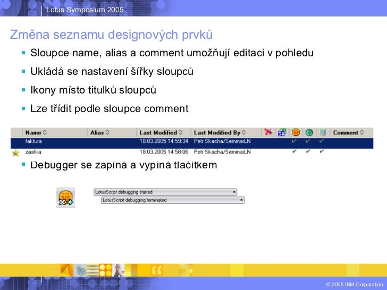Select the faktura design element name

(x=33, y=141)
